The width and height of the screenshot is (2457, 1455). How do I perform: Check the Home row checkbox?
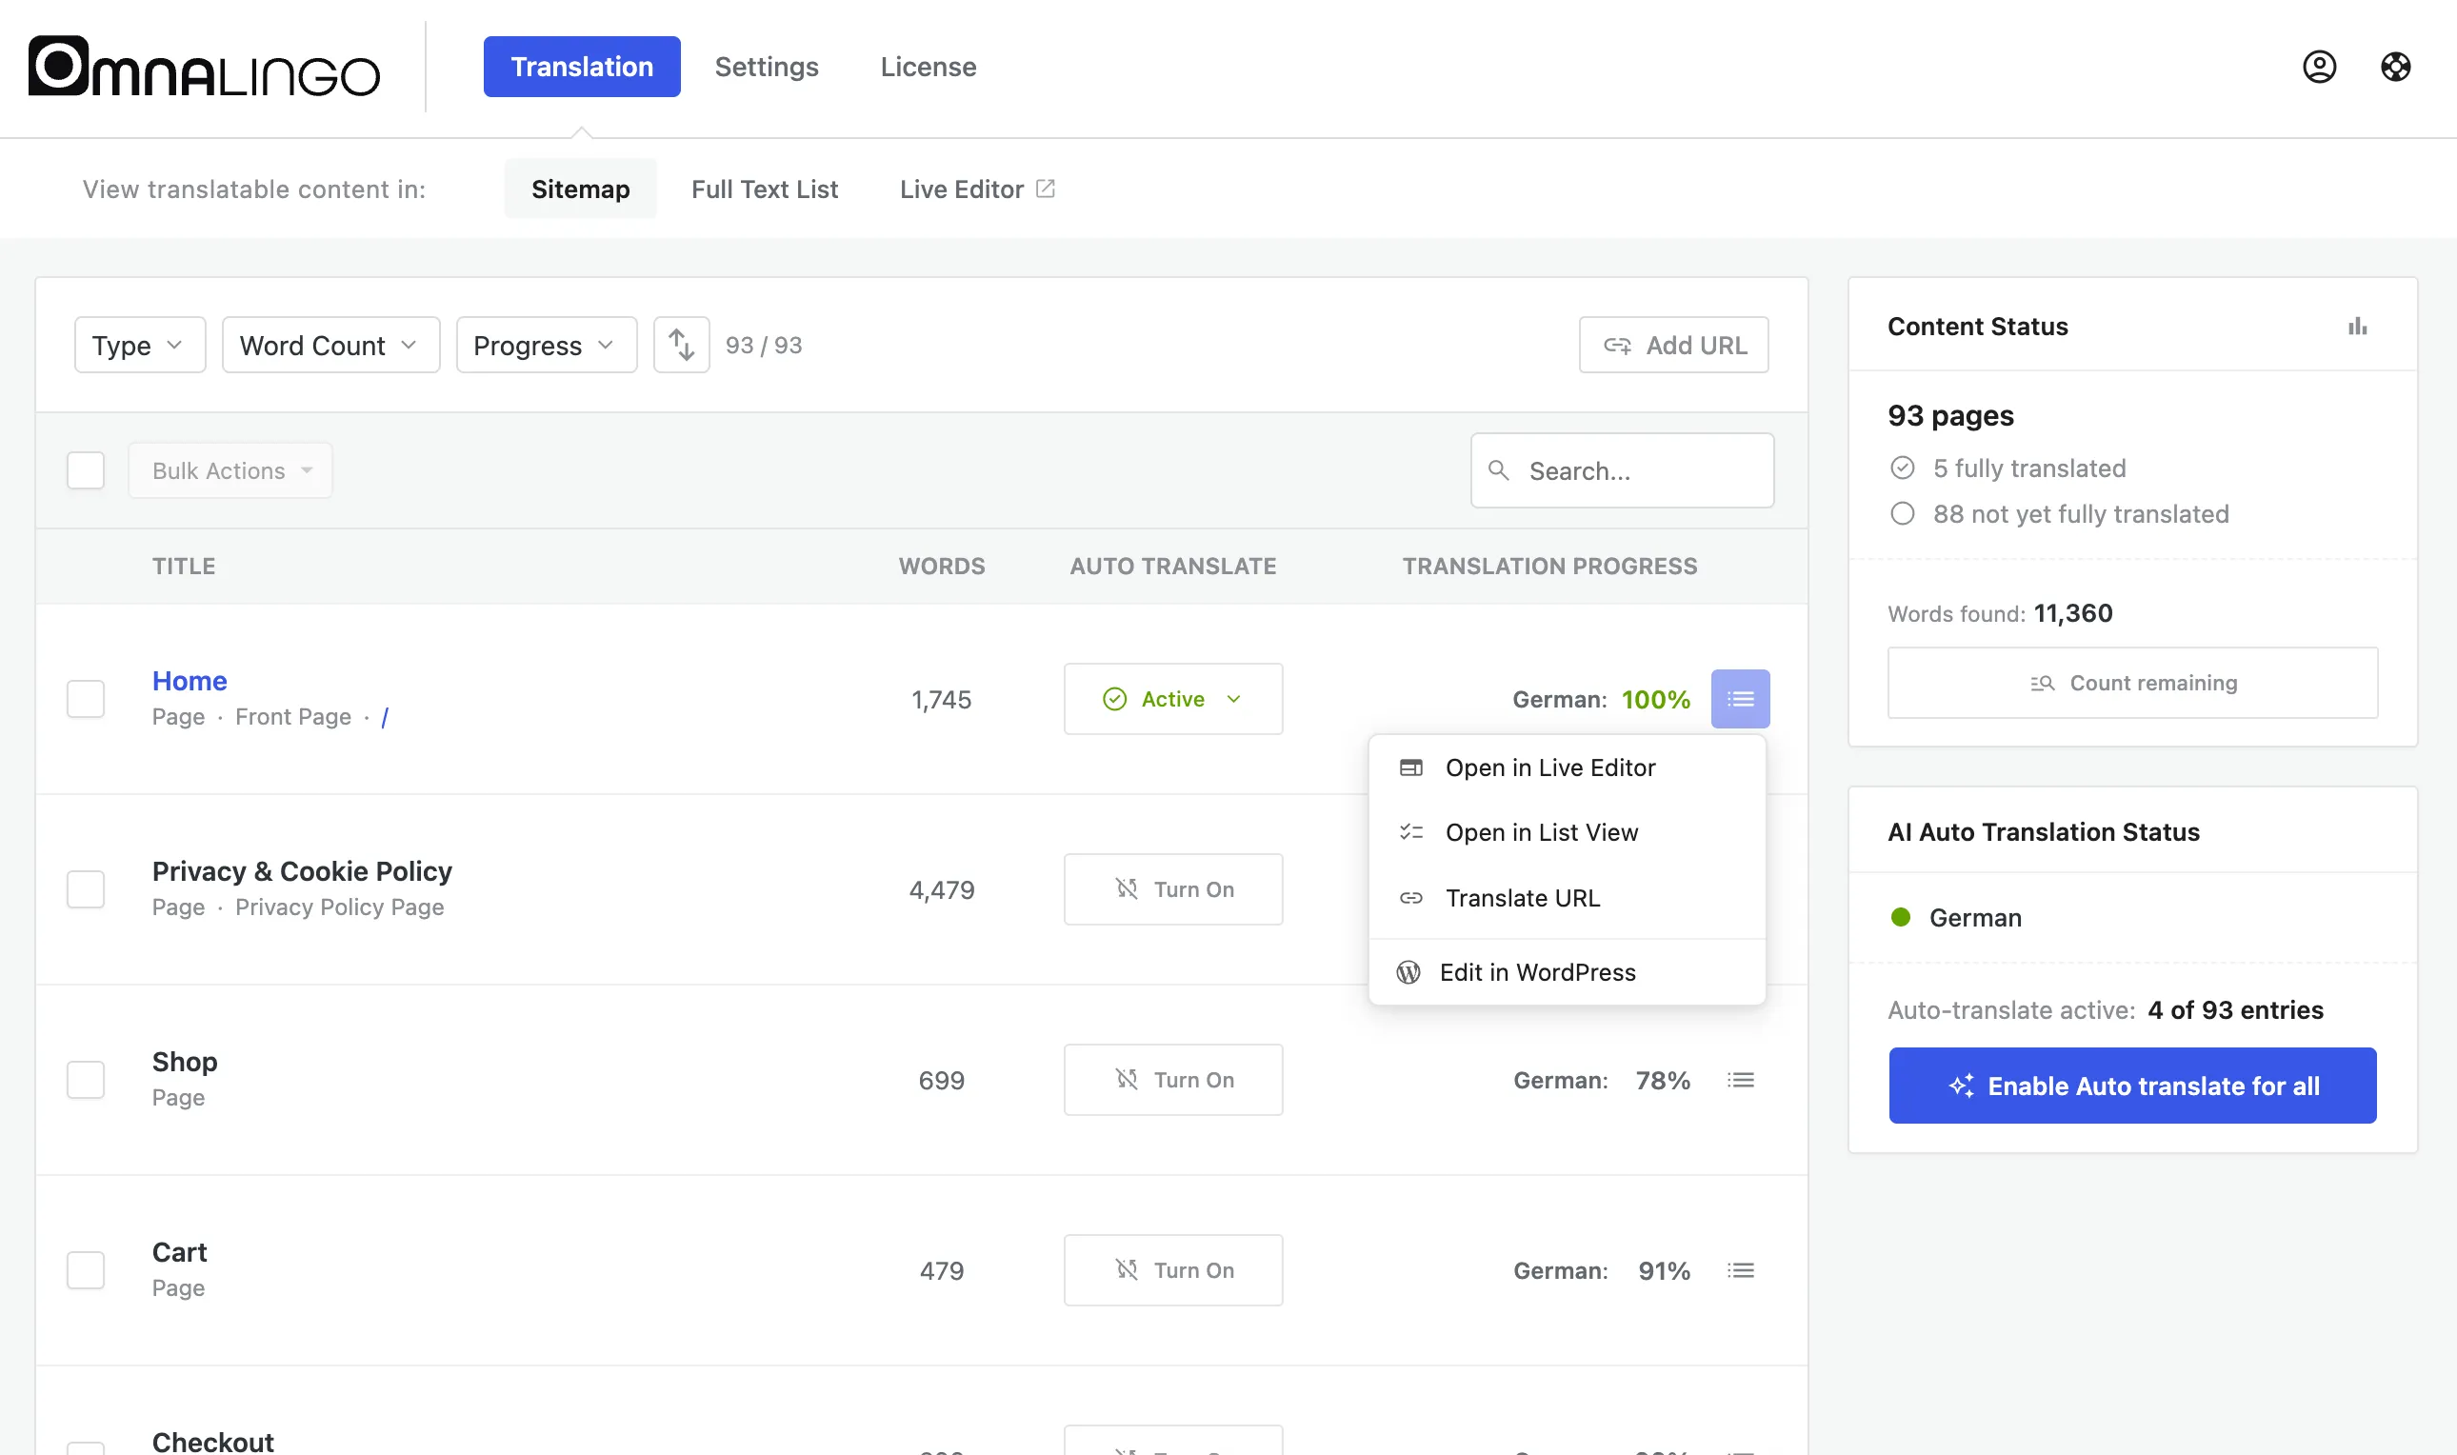[x=86, y=699]
